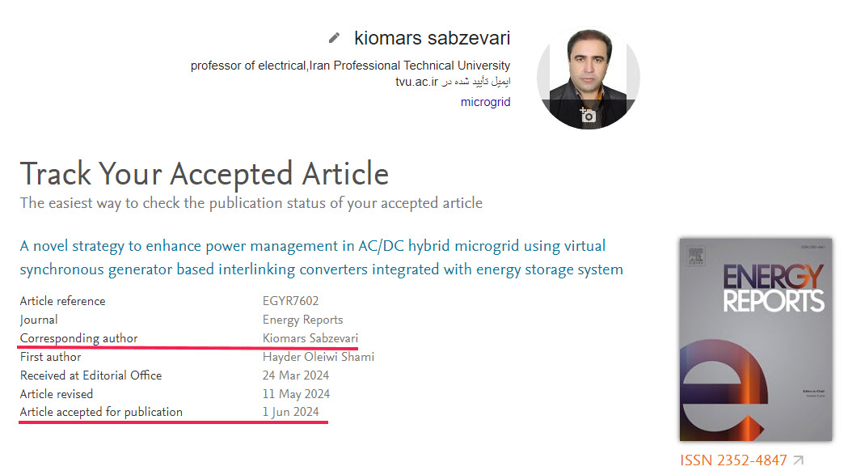
Task: Open the external link arrow next to ISSN
Action: pyautogui.click(x=799, y=460)
